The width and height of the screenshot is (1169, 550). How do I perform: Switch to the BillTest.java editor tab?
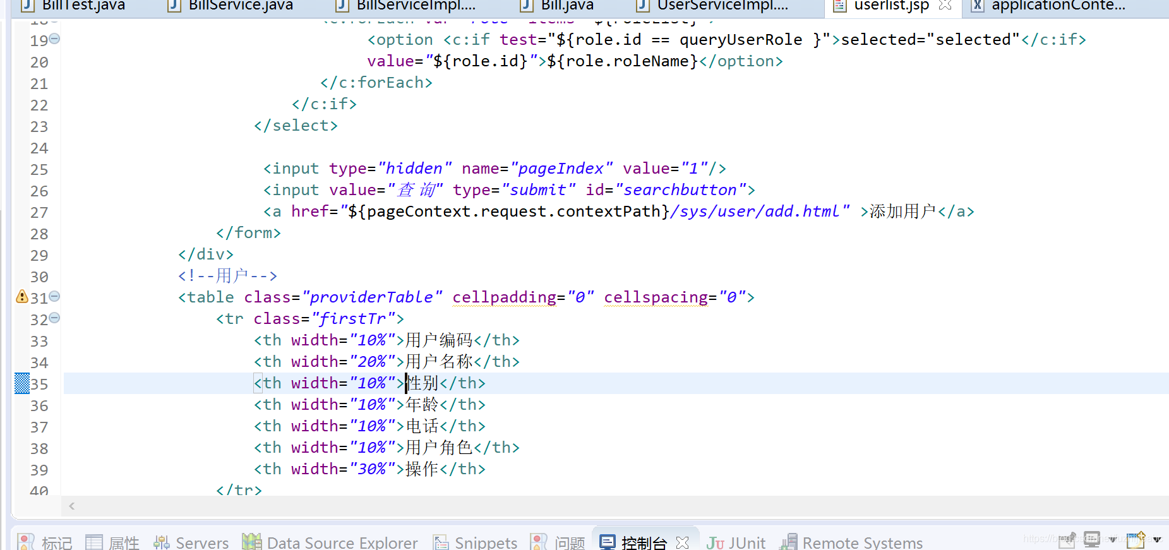[x=83, y=6]
